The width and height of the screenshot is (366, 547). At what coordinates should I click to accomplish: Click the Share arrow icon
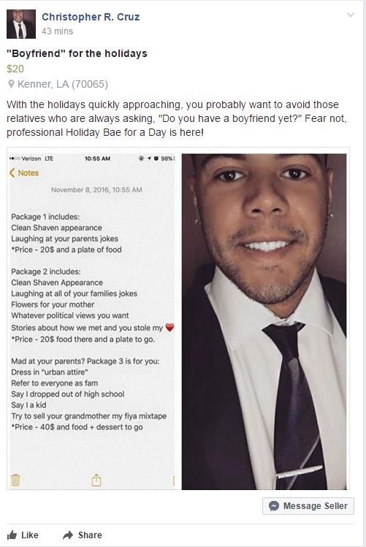pos(68,535)
